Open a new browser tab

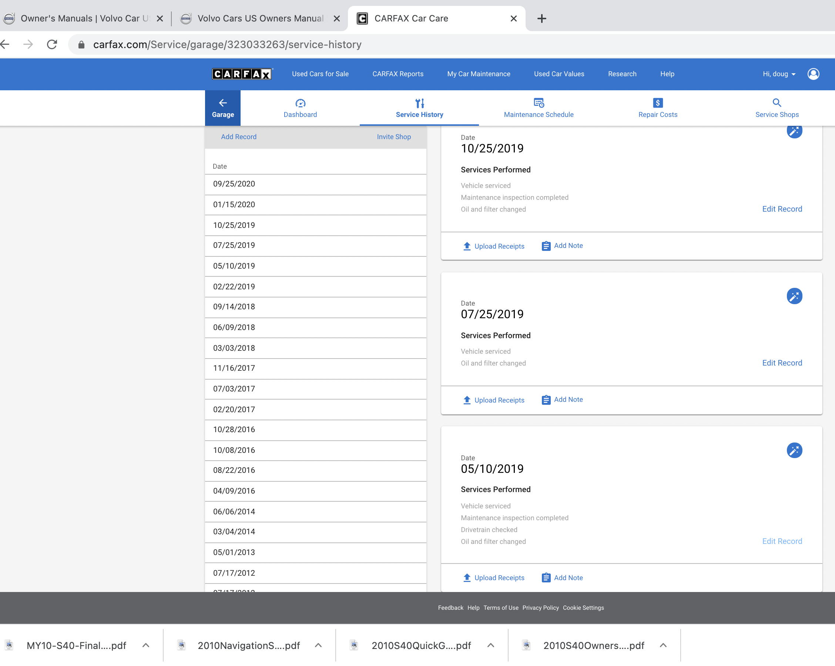pyautogui.click(x=542, y=18)
